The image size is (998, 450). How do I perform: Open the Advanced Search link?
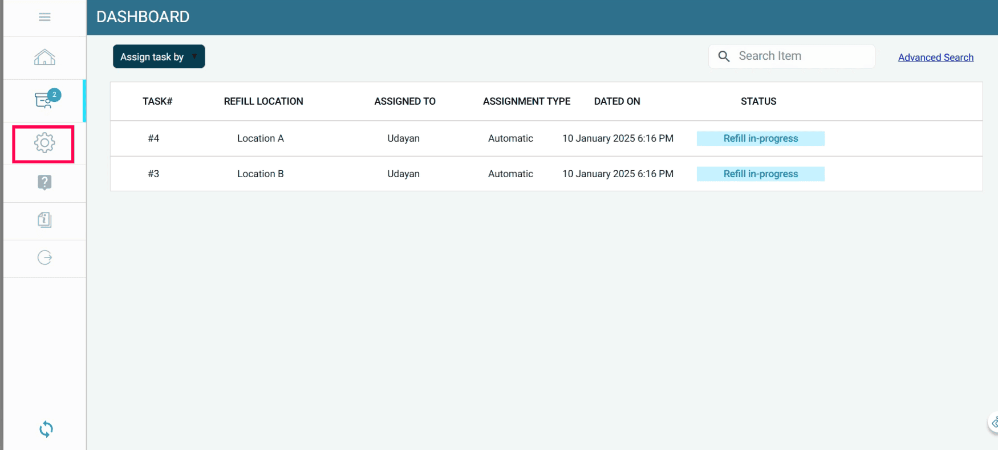point(935,58)
